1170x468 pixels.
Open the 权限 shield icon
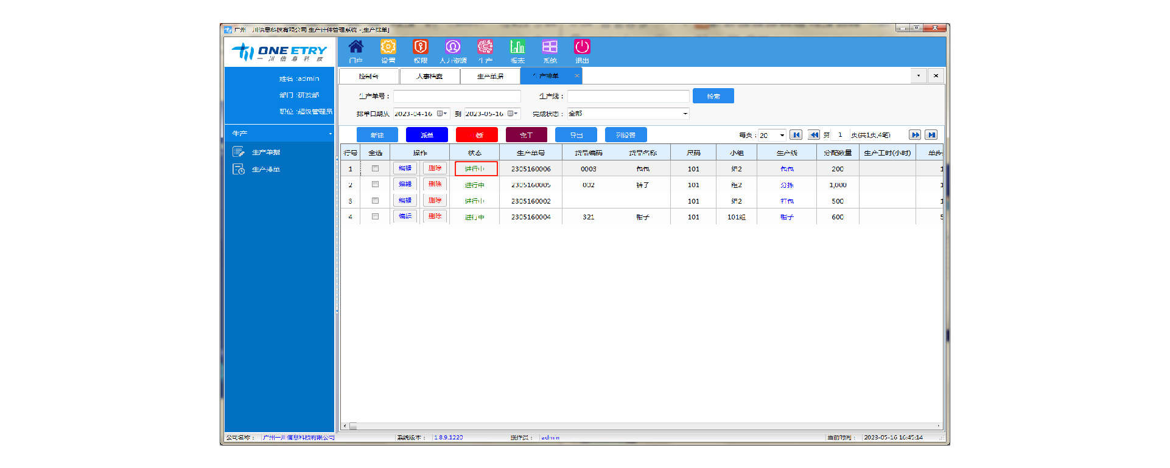421,47
